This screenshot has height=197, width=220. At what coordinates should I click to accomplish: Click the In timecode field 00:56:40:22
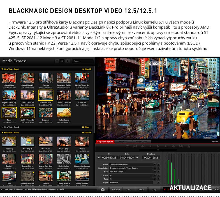(x=109, y=157)
